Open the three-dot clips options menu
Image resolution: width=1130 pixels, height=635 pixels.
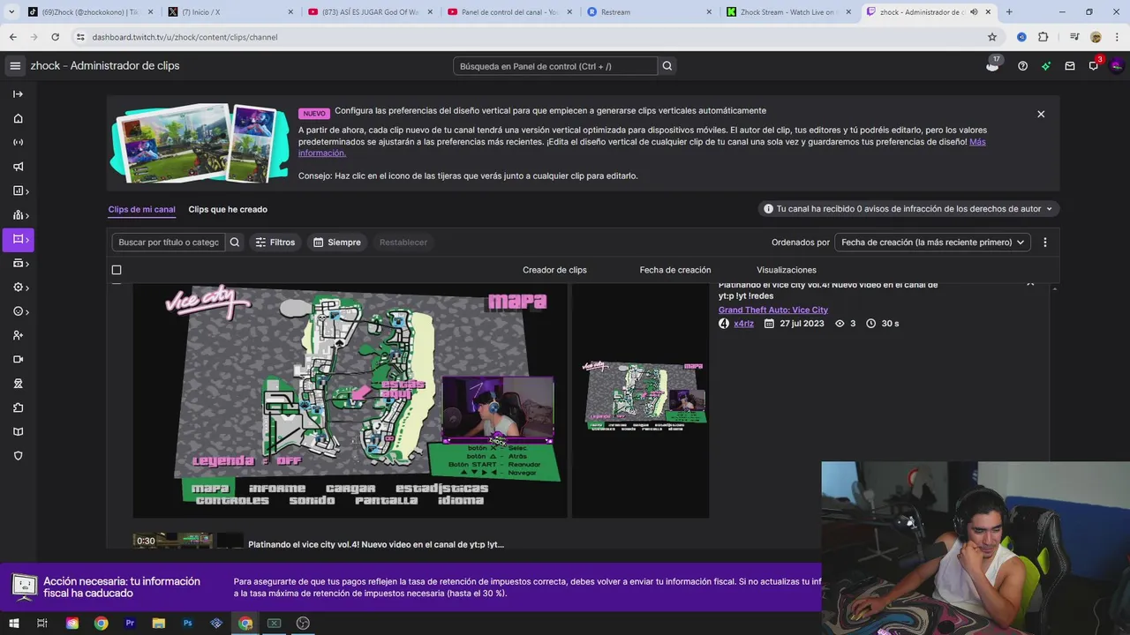tap(1045, 243)
